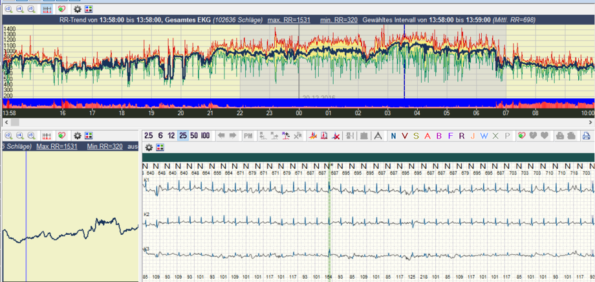Open settings gear below ECG speed buttons
595x282 pixels.
click(149, 147)
